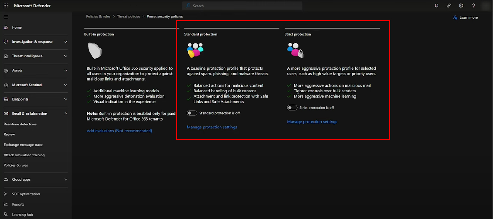
Task: Click the Home house icon
Action: pos(6,27)
